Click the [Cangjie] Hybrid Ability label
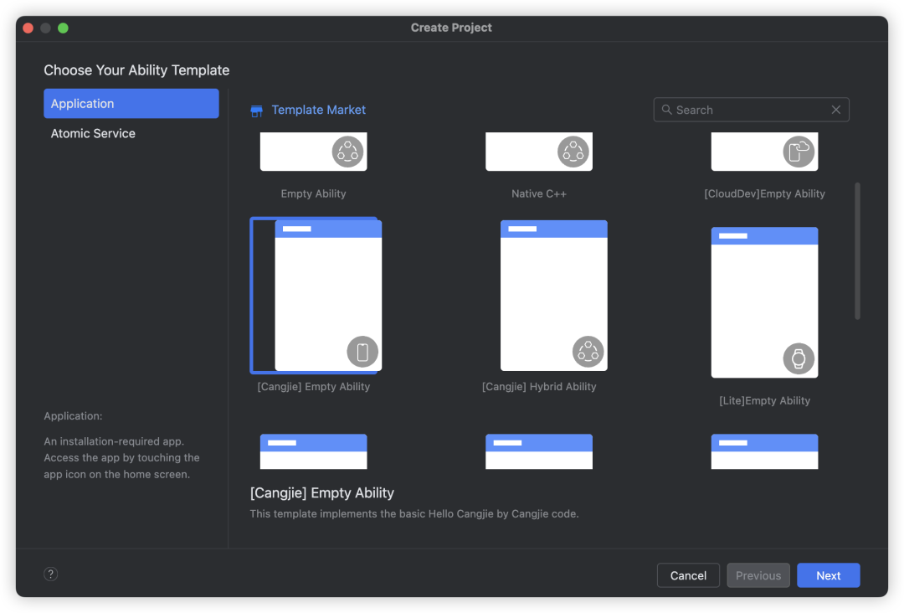Image resolution: width=904 pixels, height=613 pixels. [x=539, y=386]
